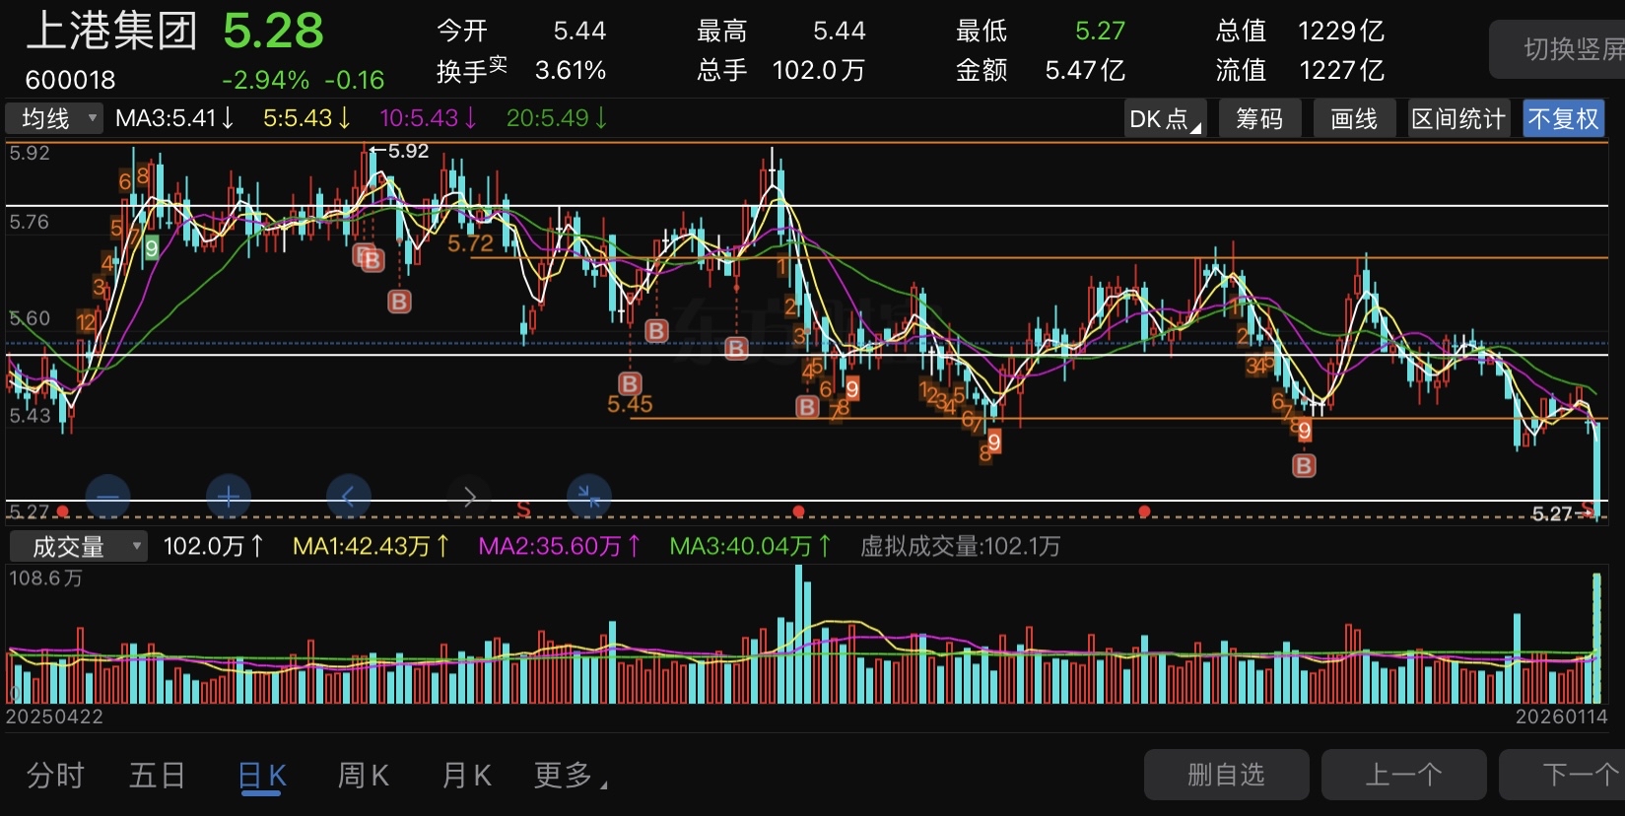This screenshot has height=816, width=1625.
Task: Tap the magenta 10:5.43 moving average label
Action: (428, 118)
